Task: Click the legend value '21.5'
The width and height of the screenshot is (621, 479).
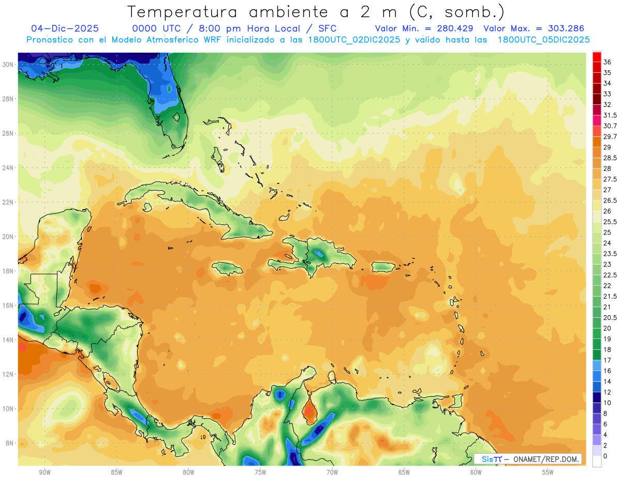Action: click(x=610, y=296)
